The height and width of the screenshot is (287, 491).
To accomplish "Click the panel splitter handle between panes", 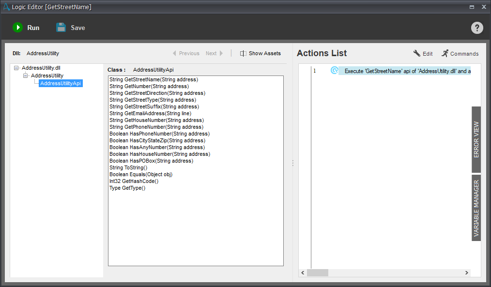I will point(292,164).
